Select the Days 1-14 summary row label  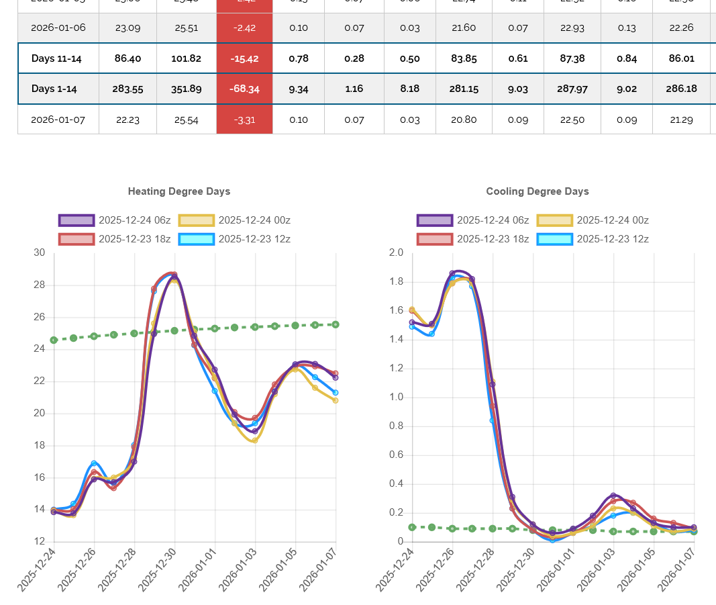click(x=54, y=89)
